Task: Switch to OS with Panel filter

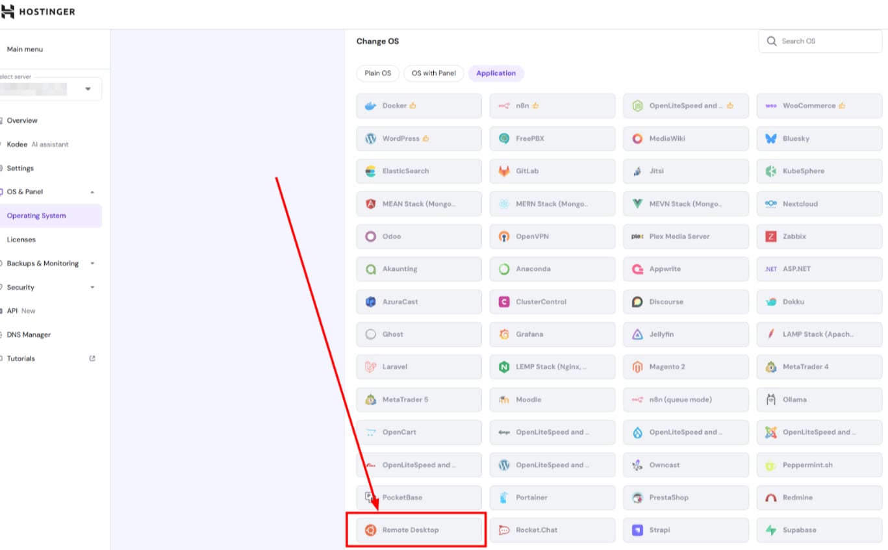Action: tap(433, 73)
